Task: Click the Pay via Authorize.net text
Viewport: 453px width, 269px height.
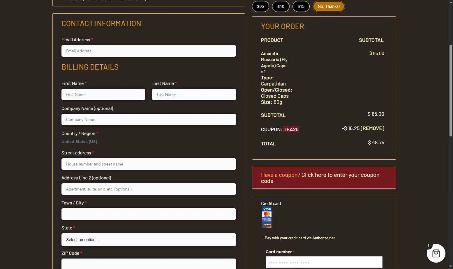Action: 300,238
